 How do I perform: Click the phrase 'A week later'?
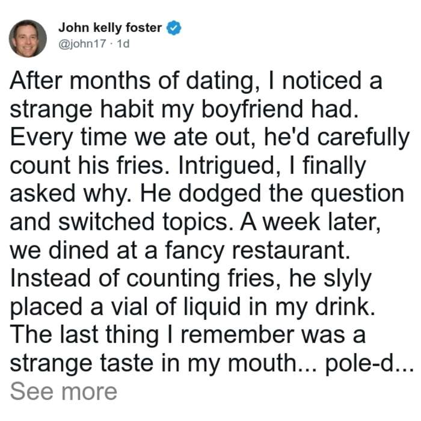tap(310, 222)
